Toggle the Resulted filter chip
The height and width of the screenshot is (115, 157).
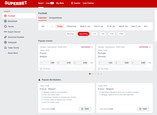point(71,34)
